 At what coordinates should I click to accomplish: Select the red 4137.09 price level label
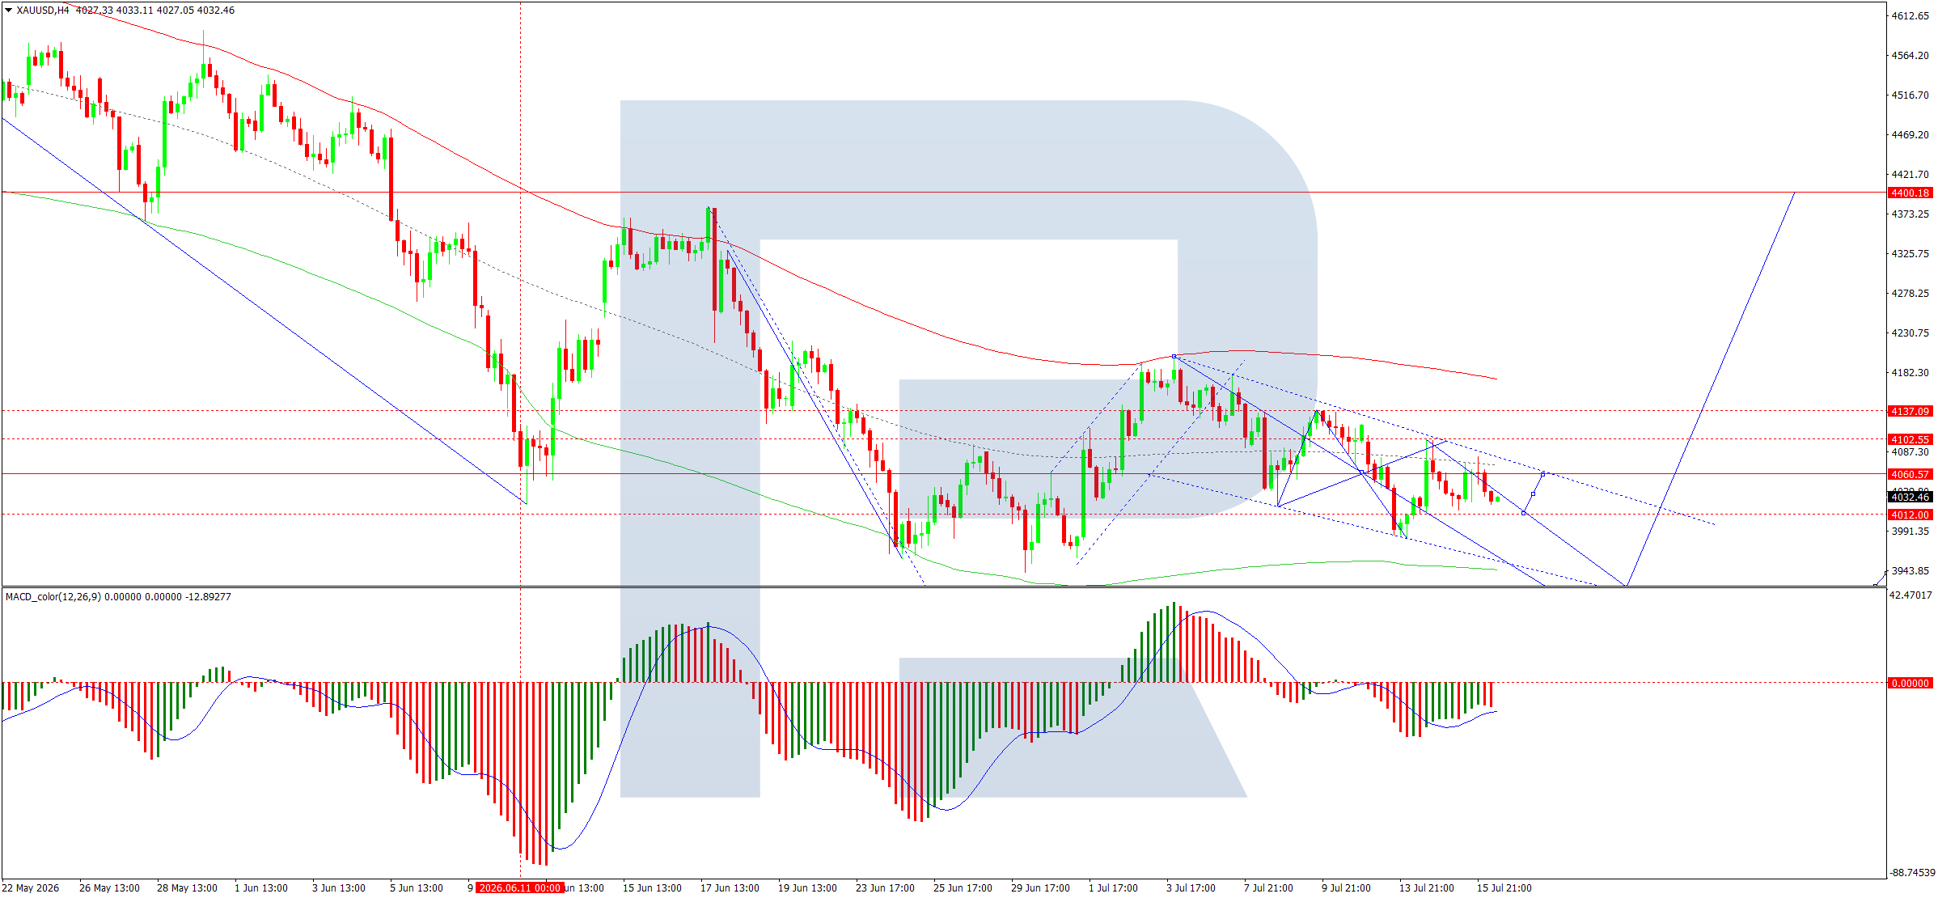(1910, 411)
